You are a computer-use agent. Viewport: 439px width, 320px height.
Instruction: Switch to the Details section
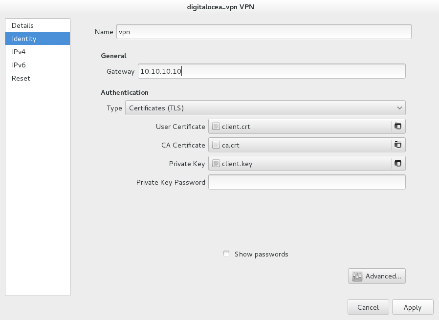coord(22,25)
